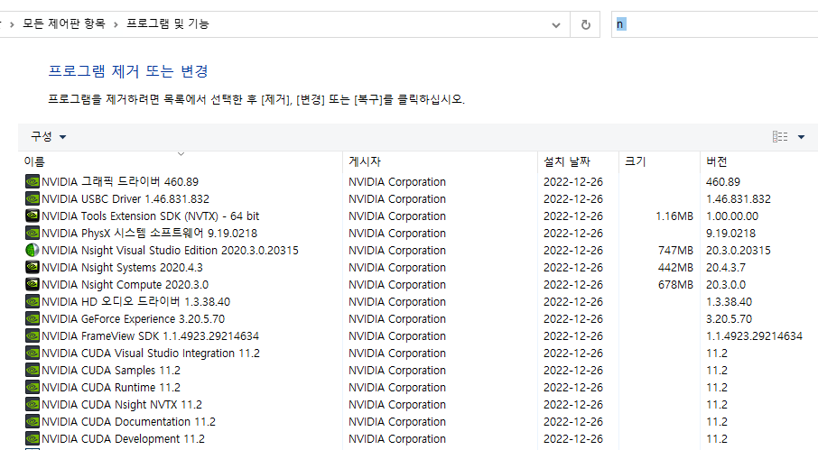Click the 747MB size value
Viewport: 818px width, 450px height.
pos(675,251)
